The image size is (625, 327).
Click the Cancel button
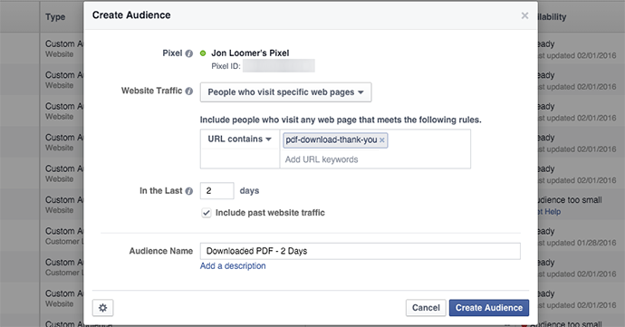(426, 308)
